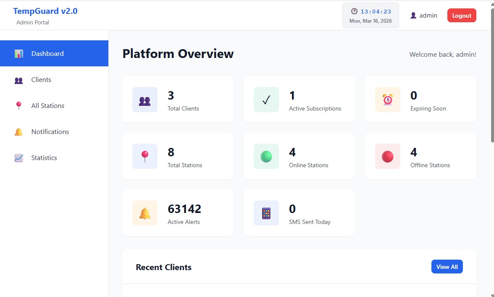This screenshot has height=297, width=494.
Task: Click the Platform Overview heading
Action: pyautogui.click(x=178, y=53)
